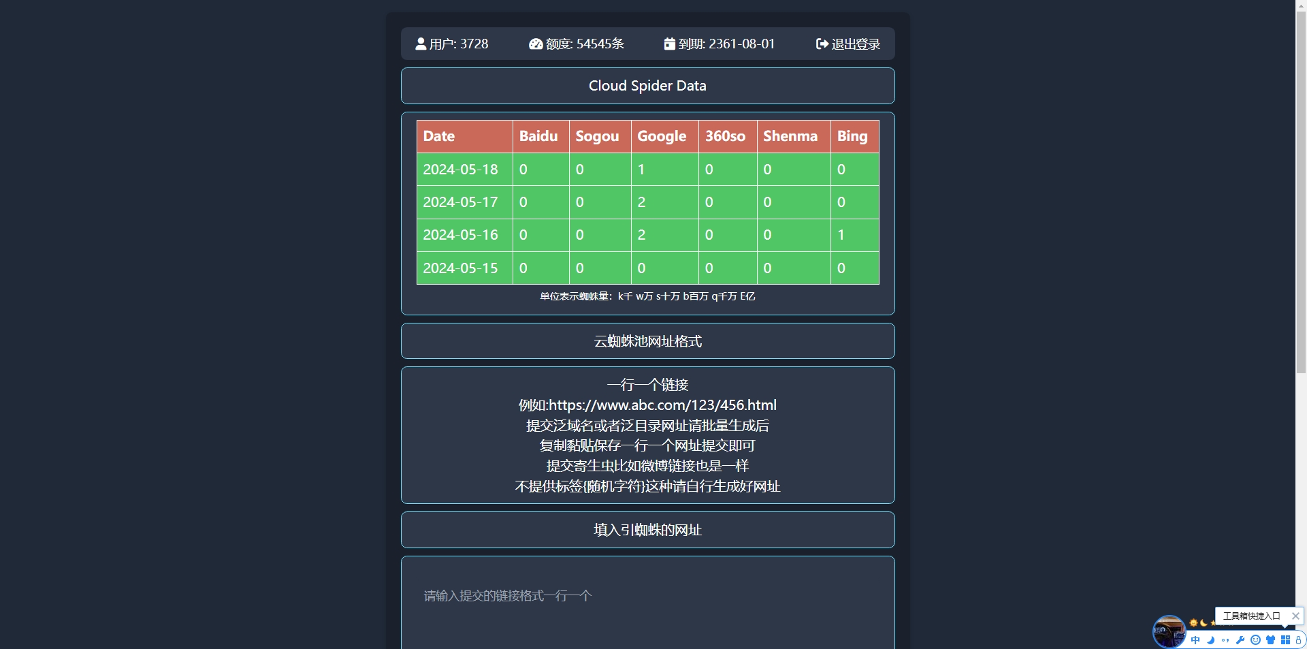Select the 2024-05-17 date cell

click(464, 202)
